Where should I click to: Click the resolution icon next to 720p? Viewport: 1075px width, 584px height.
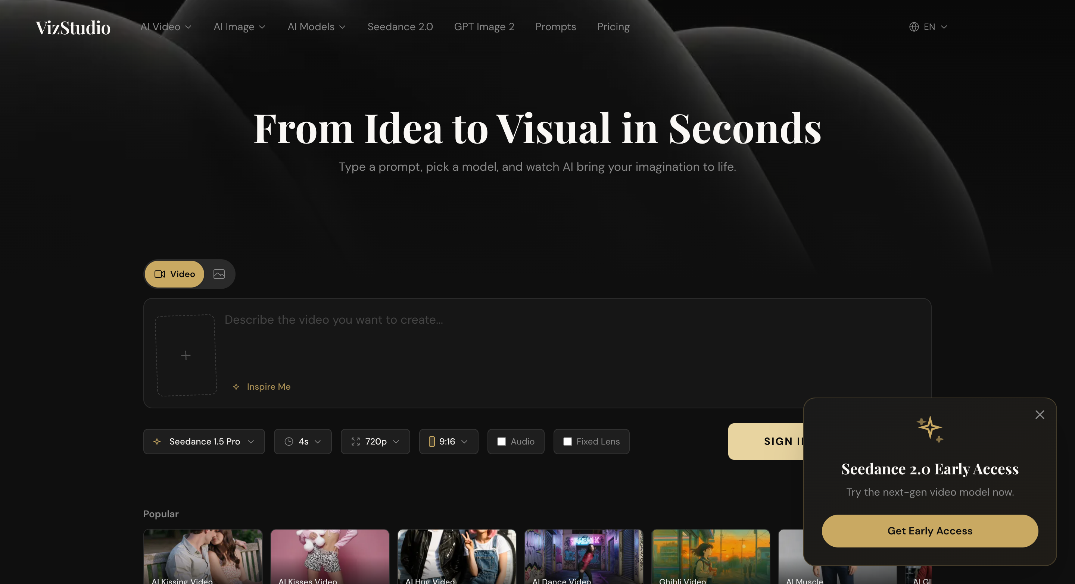tap(356, 442)
